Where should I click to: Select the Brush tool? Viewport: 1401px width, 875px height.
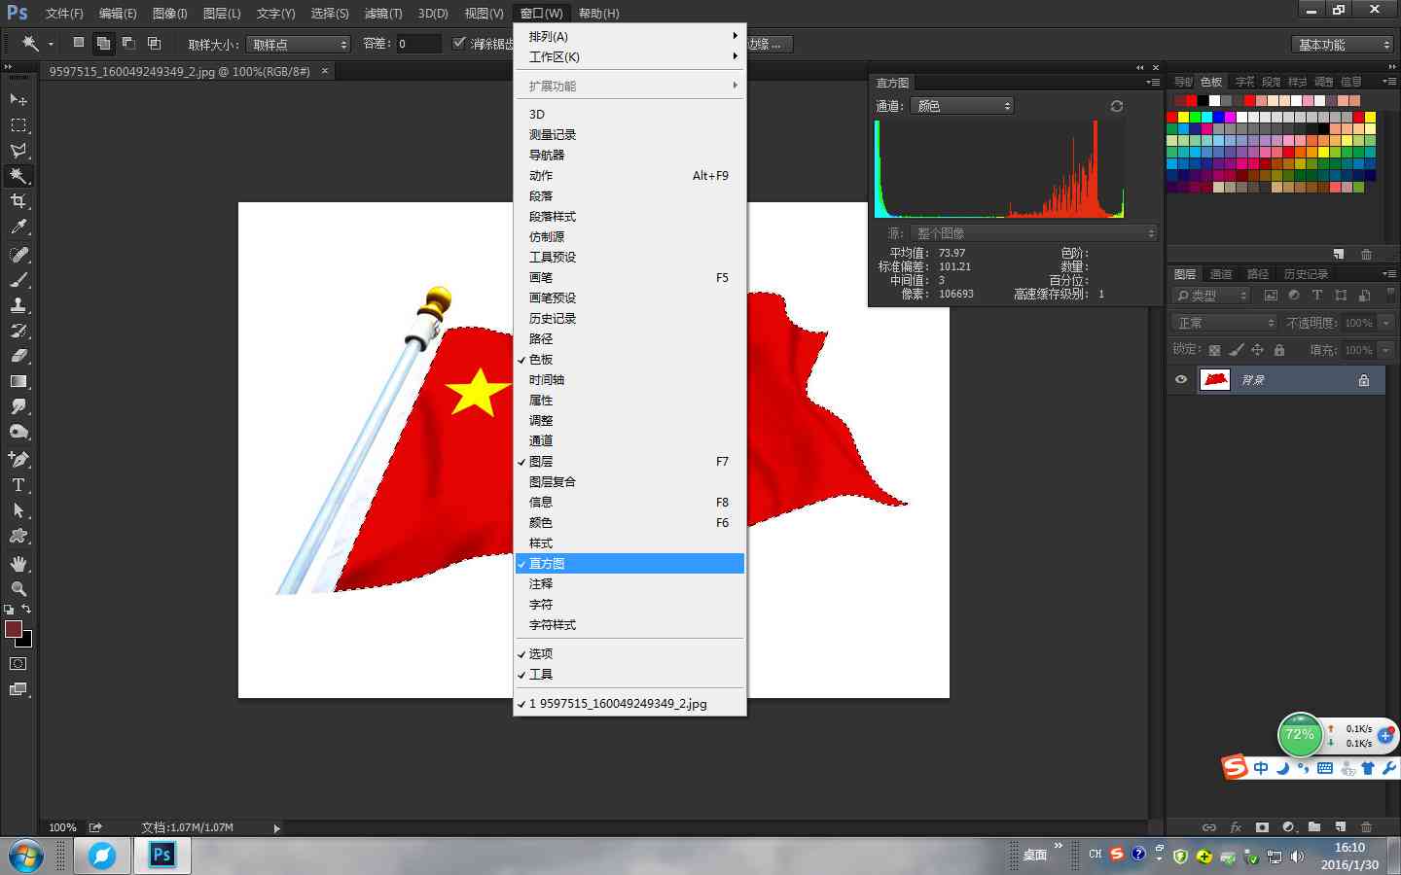tap(18, 280)
